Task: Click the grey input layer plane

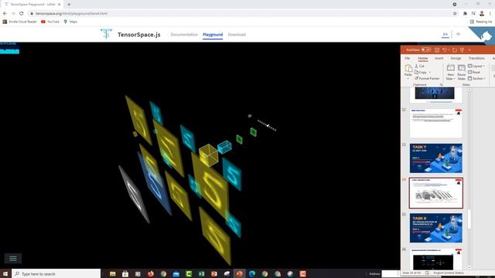Action: coord(134,194)
